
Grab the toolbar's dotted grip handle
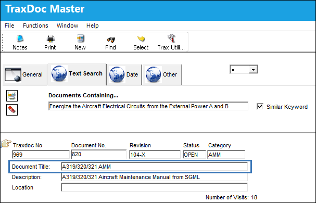(3, 42)
